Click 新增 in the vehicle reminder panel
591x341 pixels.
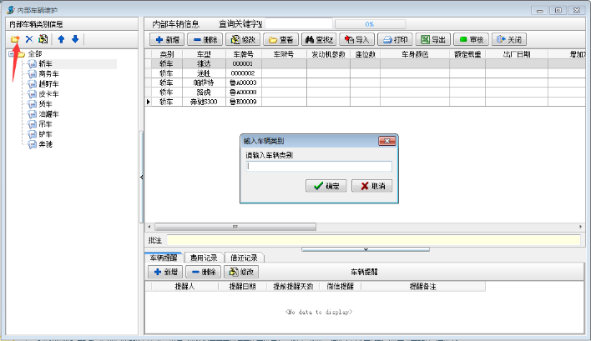click(164, 272)
